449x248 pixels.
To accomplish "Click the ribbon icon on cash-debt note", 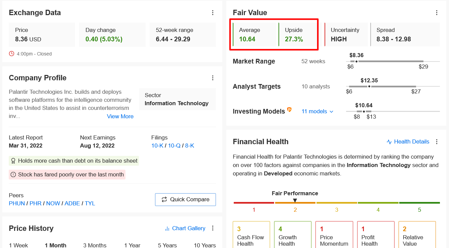I will (13, 161).
